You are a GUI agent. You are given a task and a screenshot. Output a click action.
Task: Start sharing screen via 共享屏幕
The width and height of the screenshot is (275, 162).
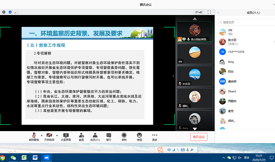click(66, 137)
